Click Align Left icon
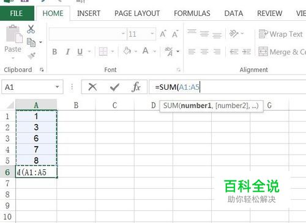Screen dimensions: 306x223 point(192,52)
